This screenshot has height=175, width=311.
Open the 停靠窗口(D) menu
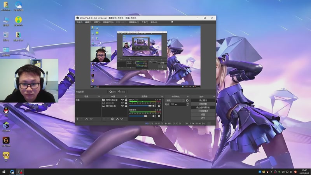[108, 23]
